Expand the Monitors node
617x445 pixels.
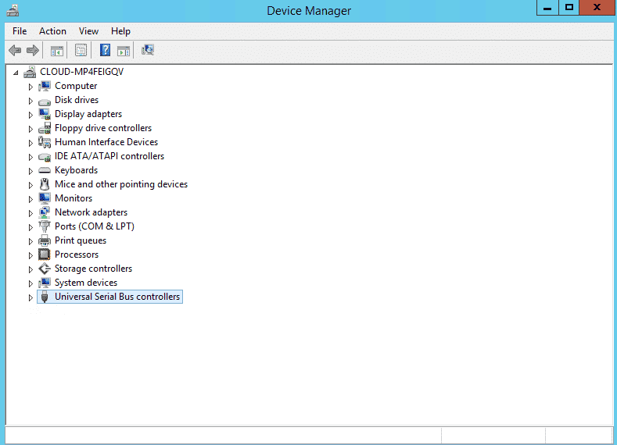(x=30, y=199)
